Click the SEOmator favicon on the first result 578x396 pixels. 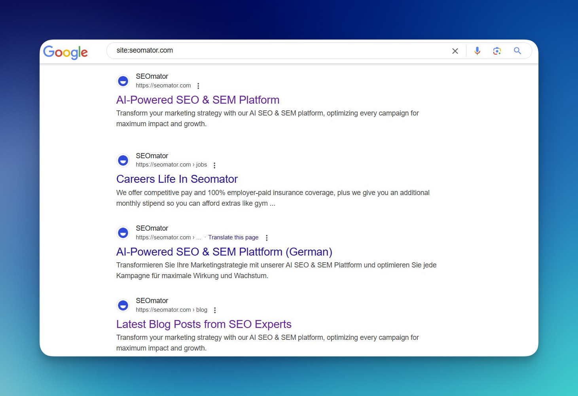[x=123, y=81]
